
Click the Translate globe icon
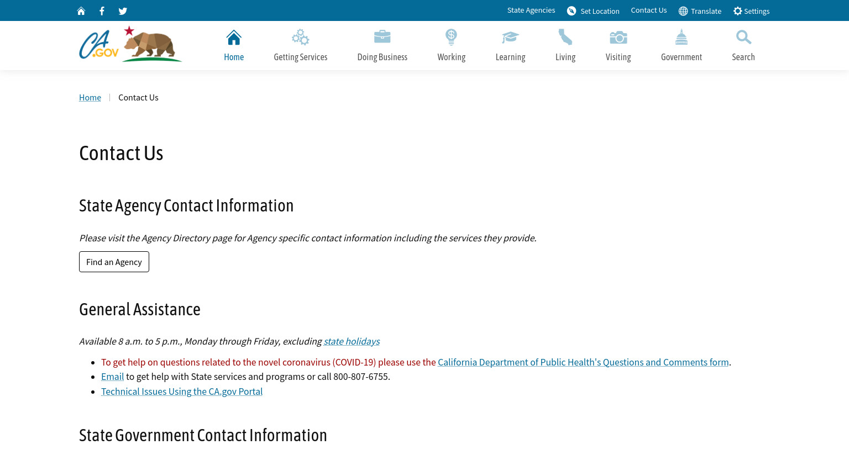point(683,11)
